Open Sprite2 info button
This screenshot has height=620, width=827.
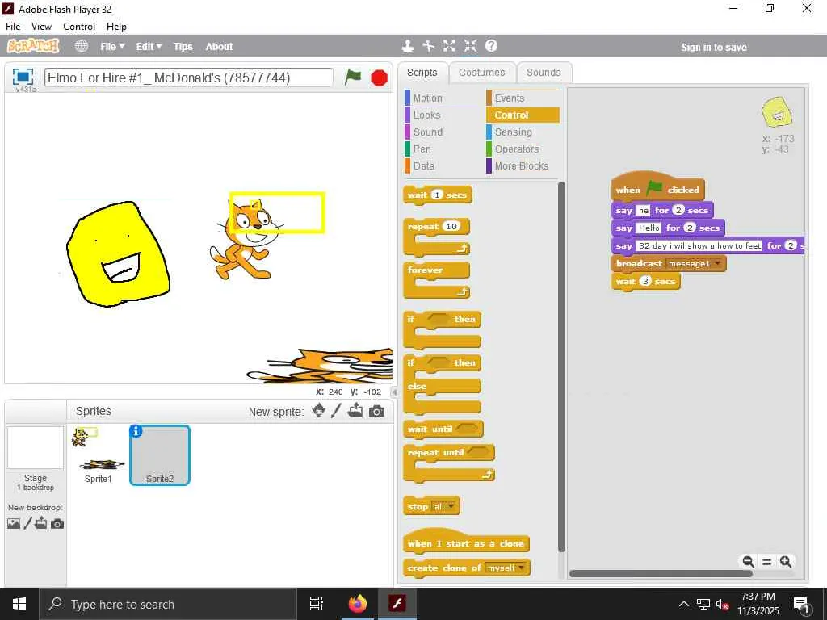coord(136,431)
